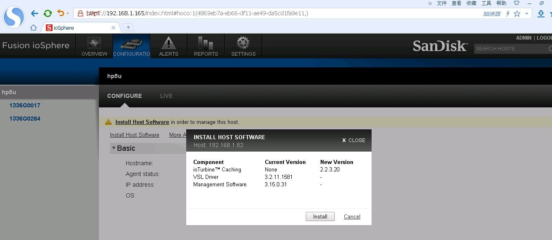Click the underlined Install Host Software link below banner
Screen dimensions: 552x240
(x=134, y=135)
